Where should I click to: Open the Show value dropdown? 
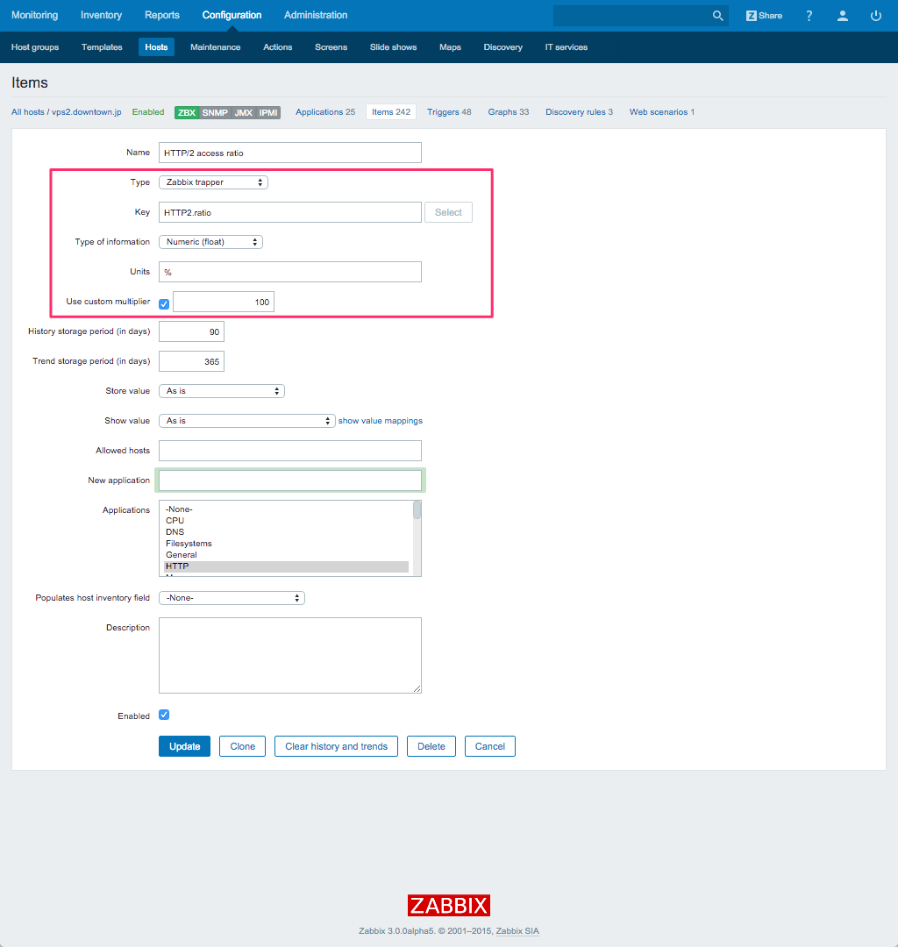pos(247,420)
